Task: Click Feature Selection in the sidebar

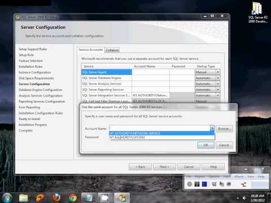Action: point(30,61)
